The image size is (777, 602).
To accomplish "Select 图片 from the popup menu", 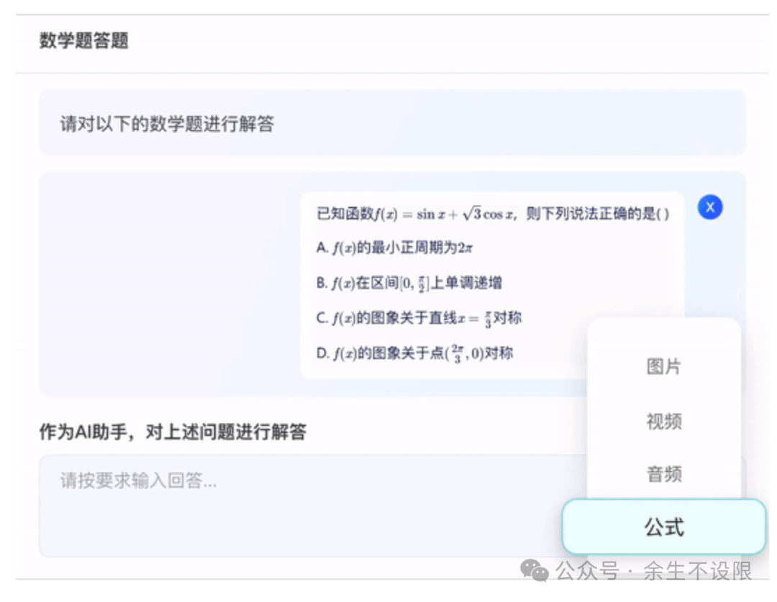I will 663,367.
